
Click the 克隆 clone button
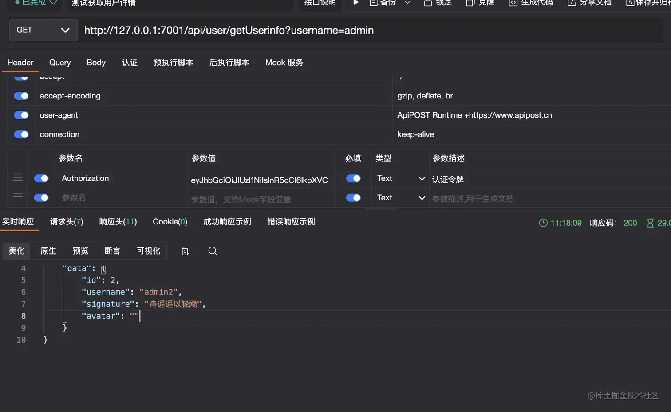(x=480, y=3)
